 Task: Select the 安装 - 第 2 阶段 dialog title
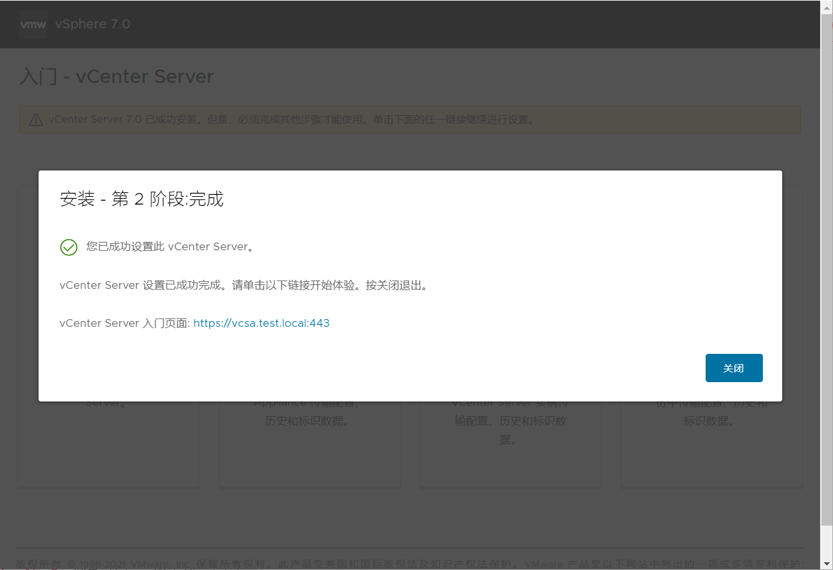point(142,199)
